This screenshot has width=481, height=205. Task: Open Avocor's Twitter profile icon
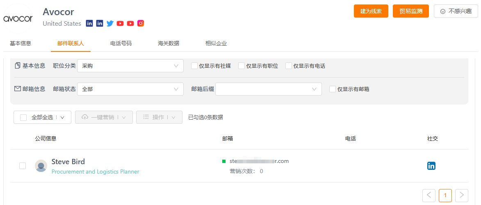(110, 23)
